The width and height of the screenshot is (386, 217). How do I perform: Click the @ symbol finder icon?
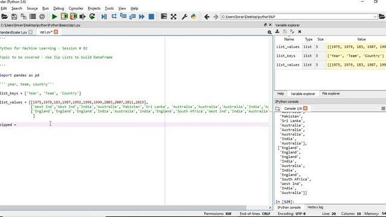click(42, 17)
